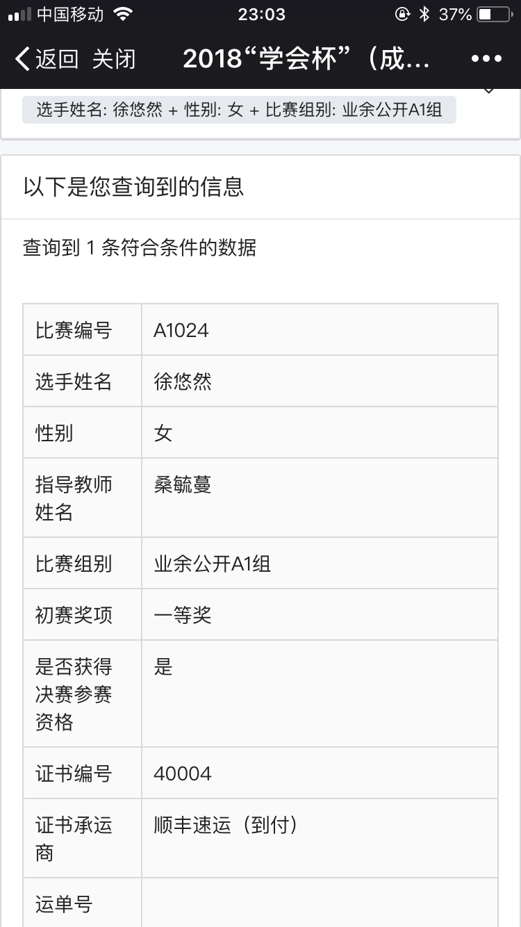521x927 pixels.
Task: Tap the 顺丰速运（到付） carrier value
Action: click(226, 825)
